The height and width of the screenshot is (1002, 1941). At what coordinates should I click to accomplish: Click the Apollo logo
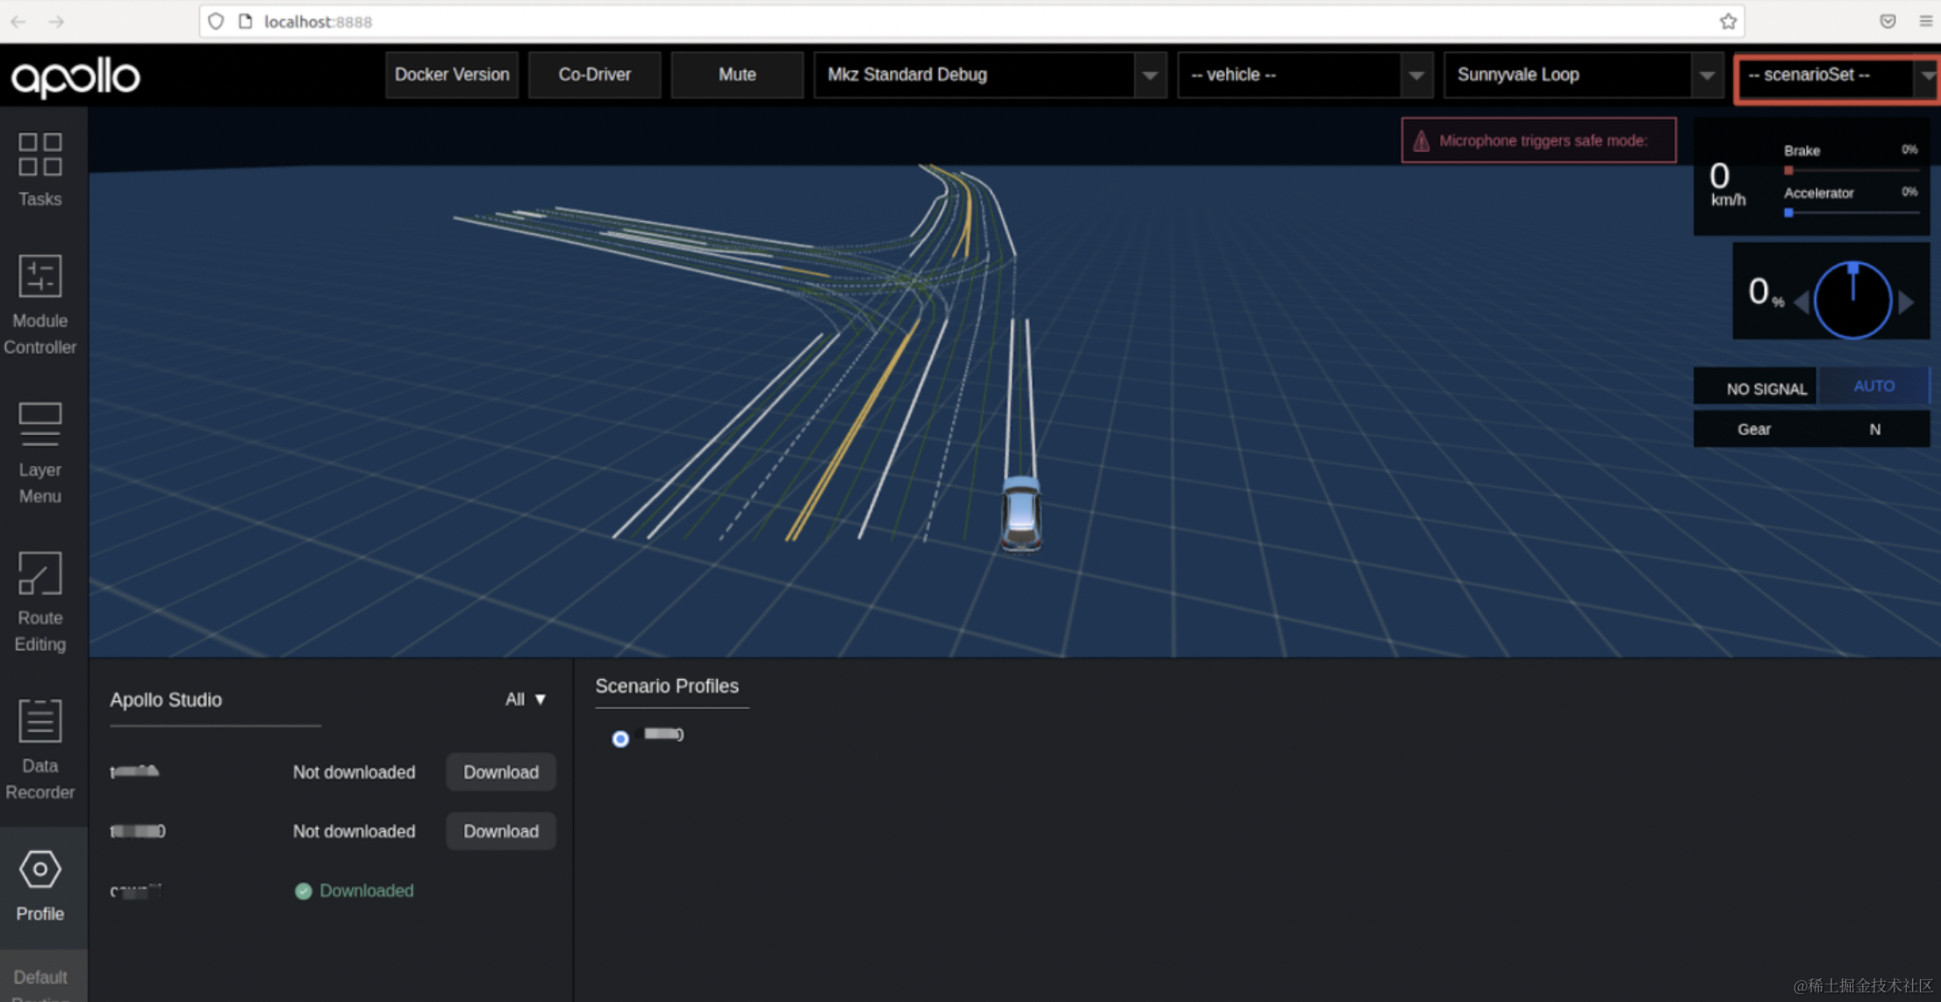(75, 77)
